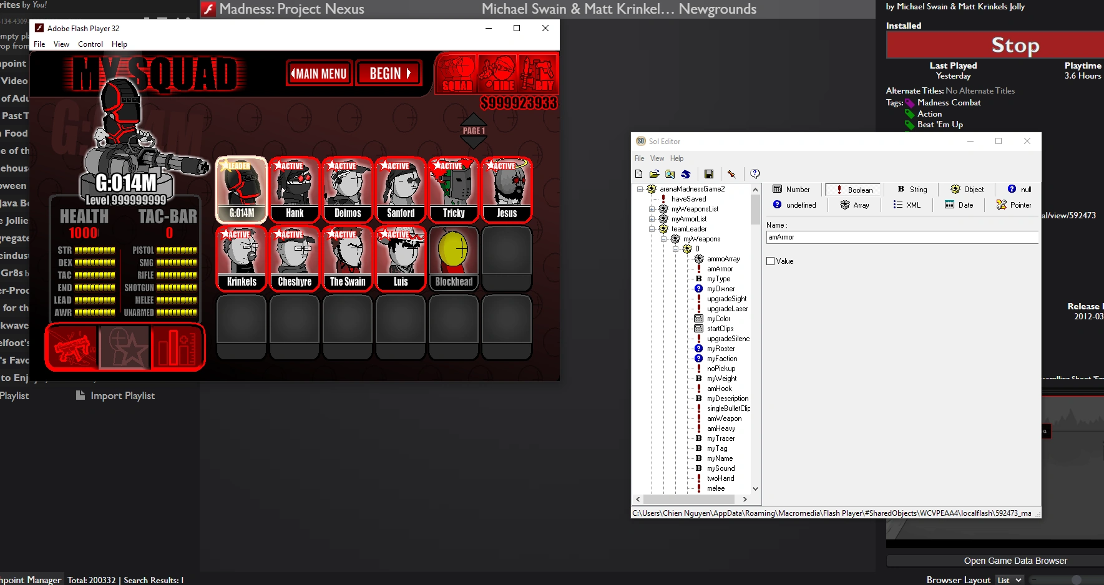The width and height of the screenshot is (1104, 585).
Task: Set the type to Array
Action: (854, 205)
